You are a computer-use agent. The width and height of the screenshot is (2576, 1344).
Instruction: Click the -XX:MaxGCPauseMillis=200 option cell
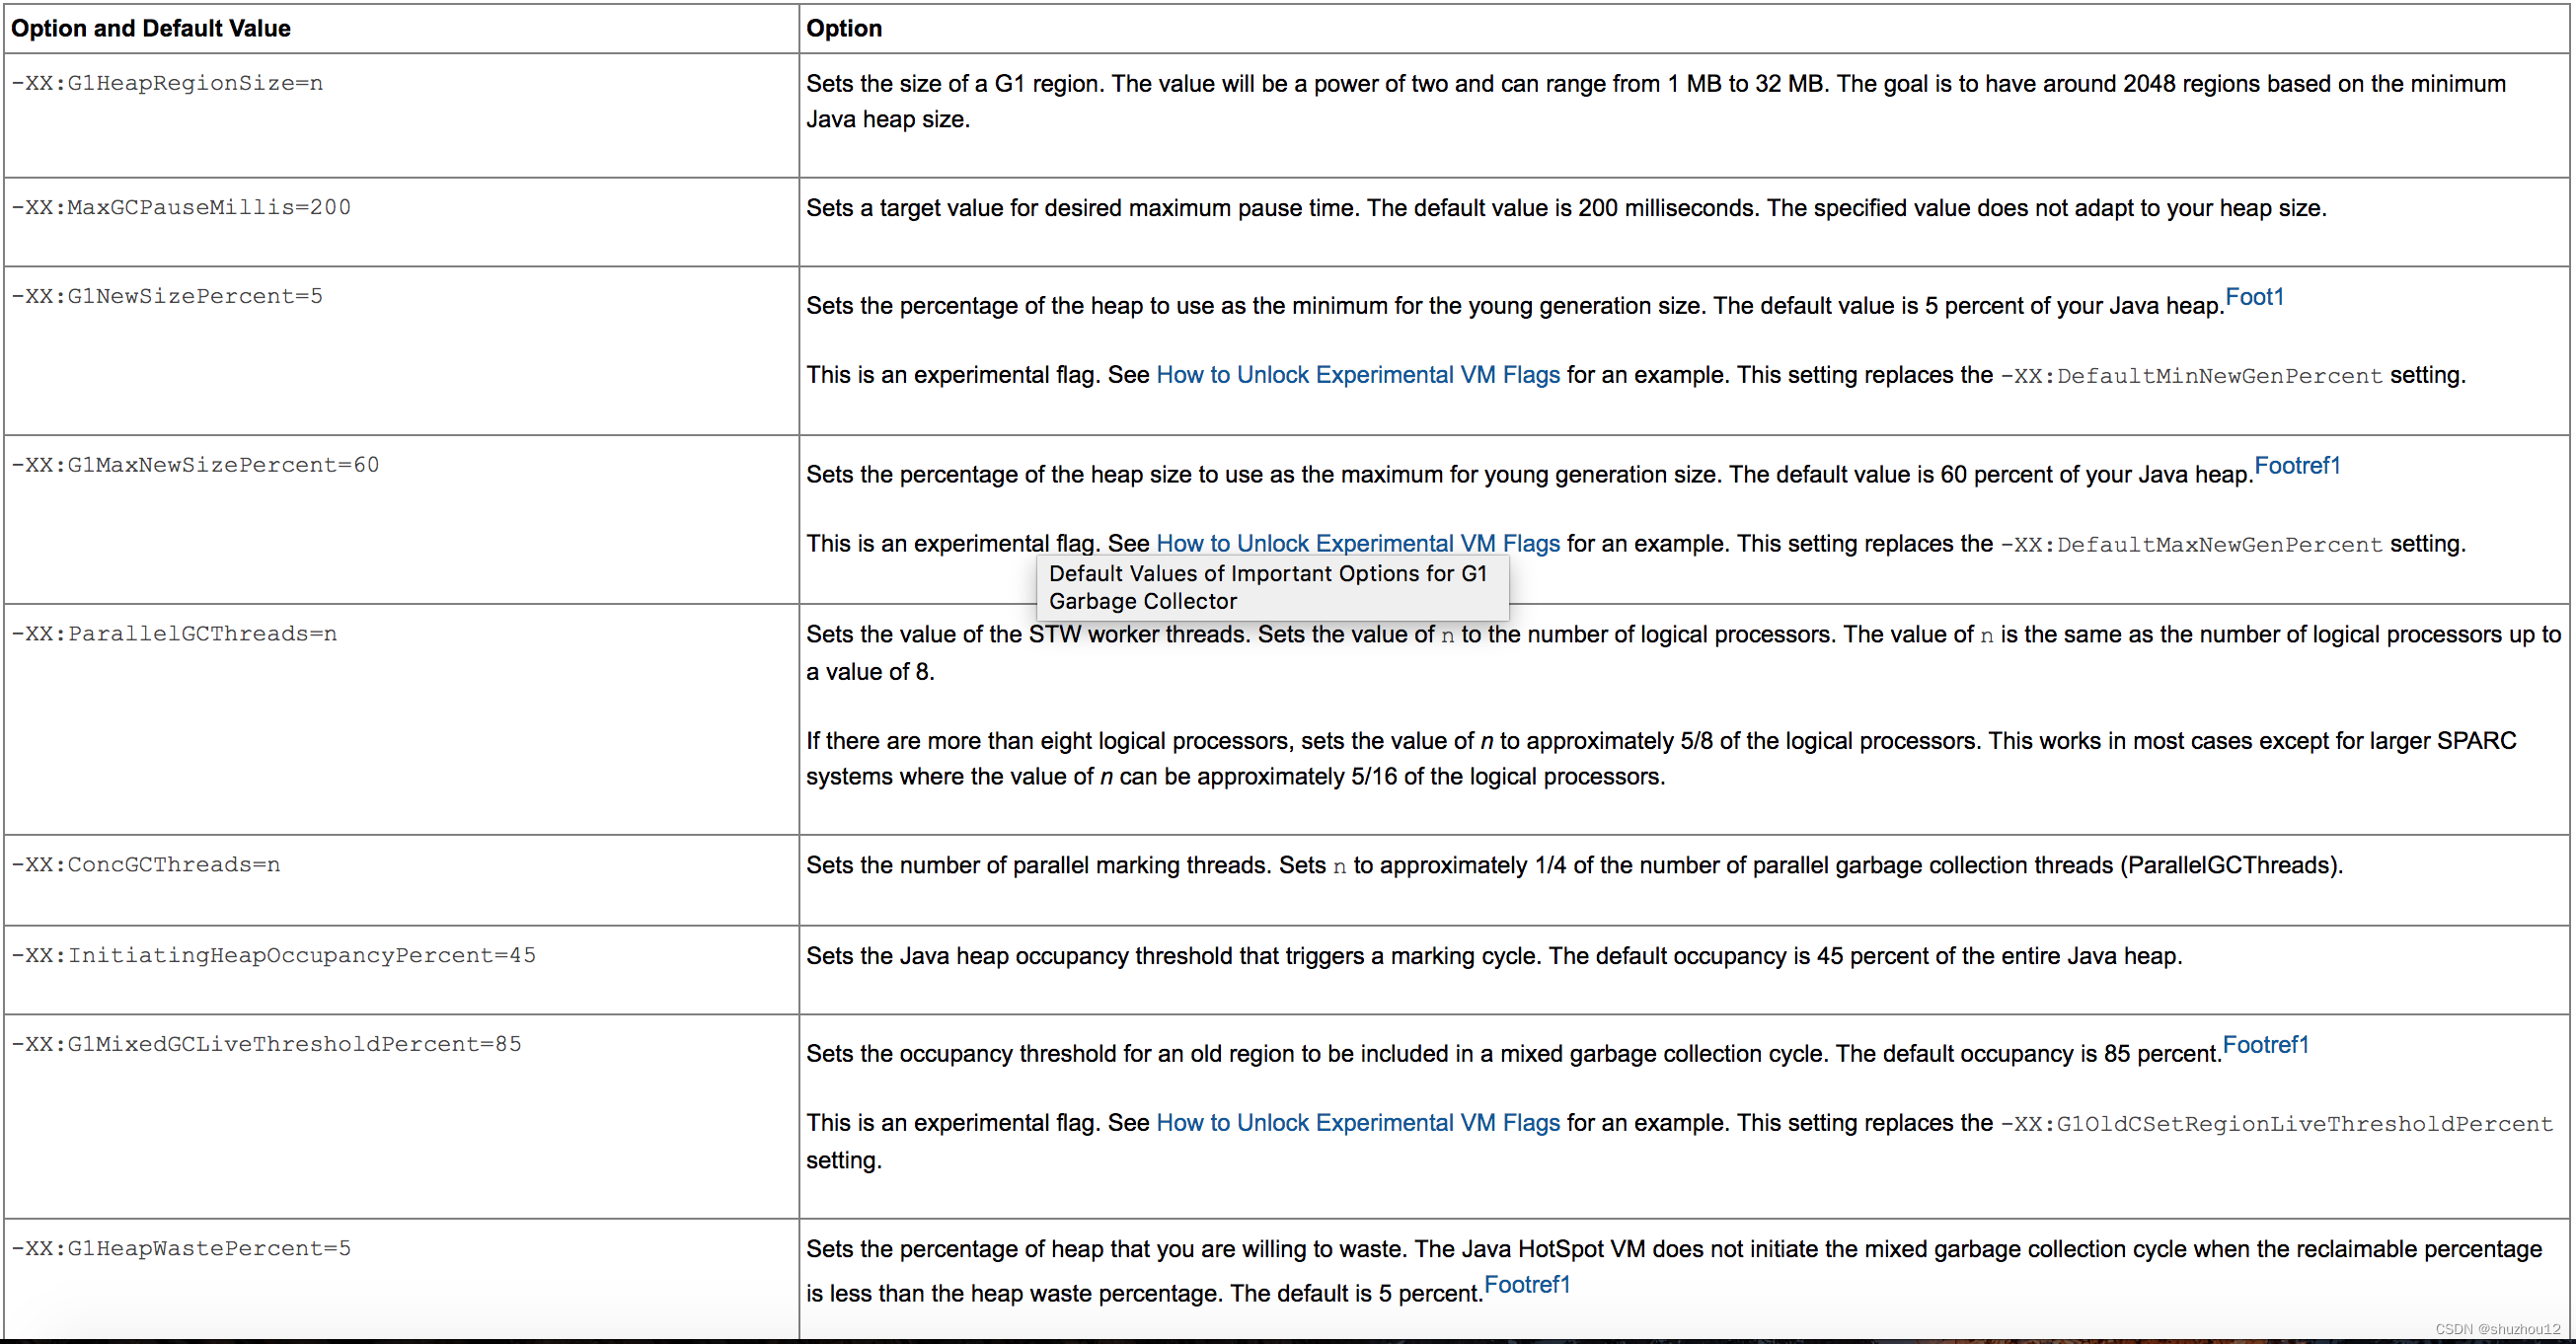tap(181, 208)
